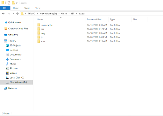Click the Network icon in sidebar

pyautogui.click(x=6, y=88)
